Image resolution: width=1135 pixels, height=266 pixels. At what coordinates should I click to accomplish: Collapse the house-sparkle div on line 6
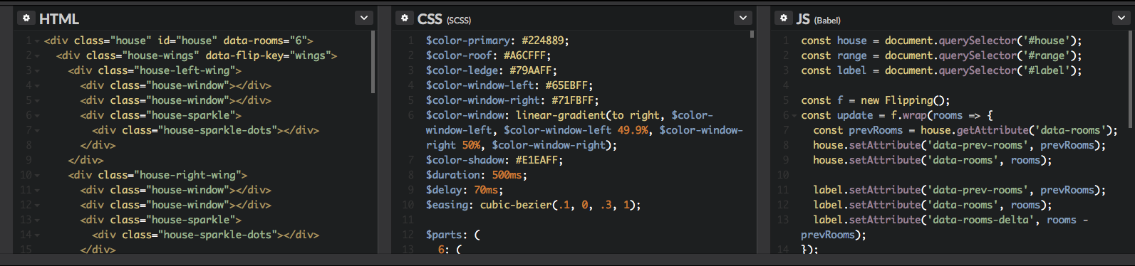[37, 116]
